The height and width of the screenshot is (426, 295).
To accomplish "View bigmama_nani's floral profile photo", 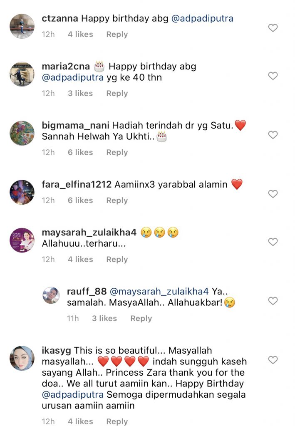I will coord(22,133).
